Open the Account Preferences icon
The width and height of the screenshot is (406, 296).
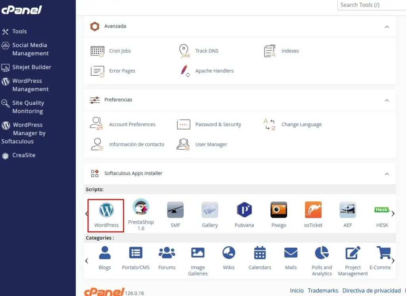[97, 123]
